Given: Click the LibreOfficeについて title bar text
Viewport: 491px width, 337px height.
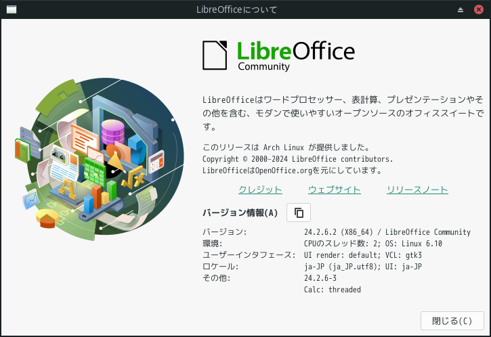Looking at the screenshot, I should coord(246,9).
